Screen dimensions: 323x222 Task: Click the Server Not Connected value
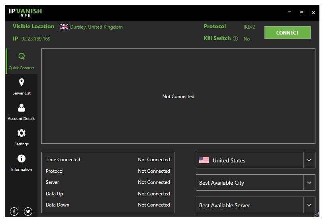tap(154, 182)
